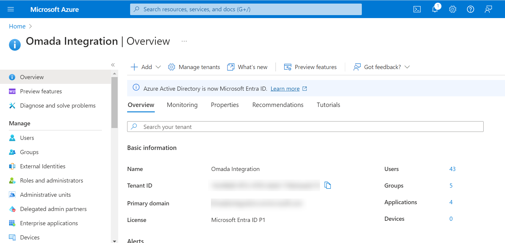
Task: Copy the Tenant ID to clipboard
Action: pos(328,185)
